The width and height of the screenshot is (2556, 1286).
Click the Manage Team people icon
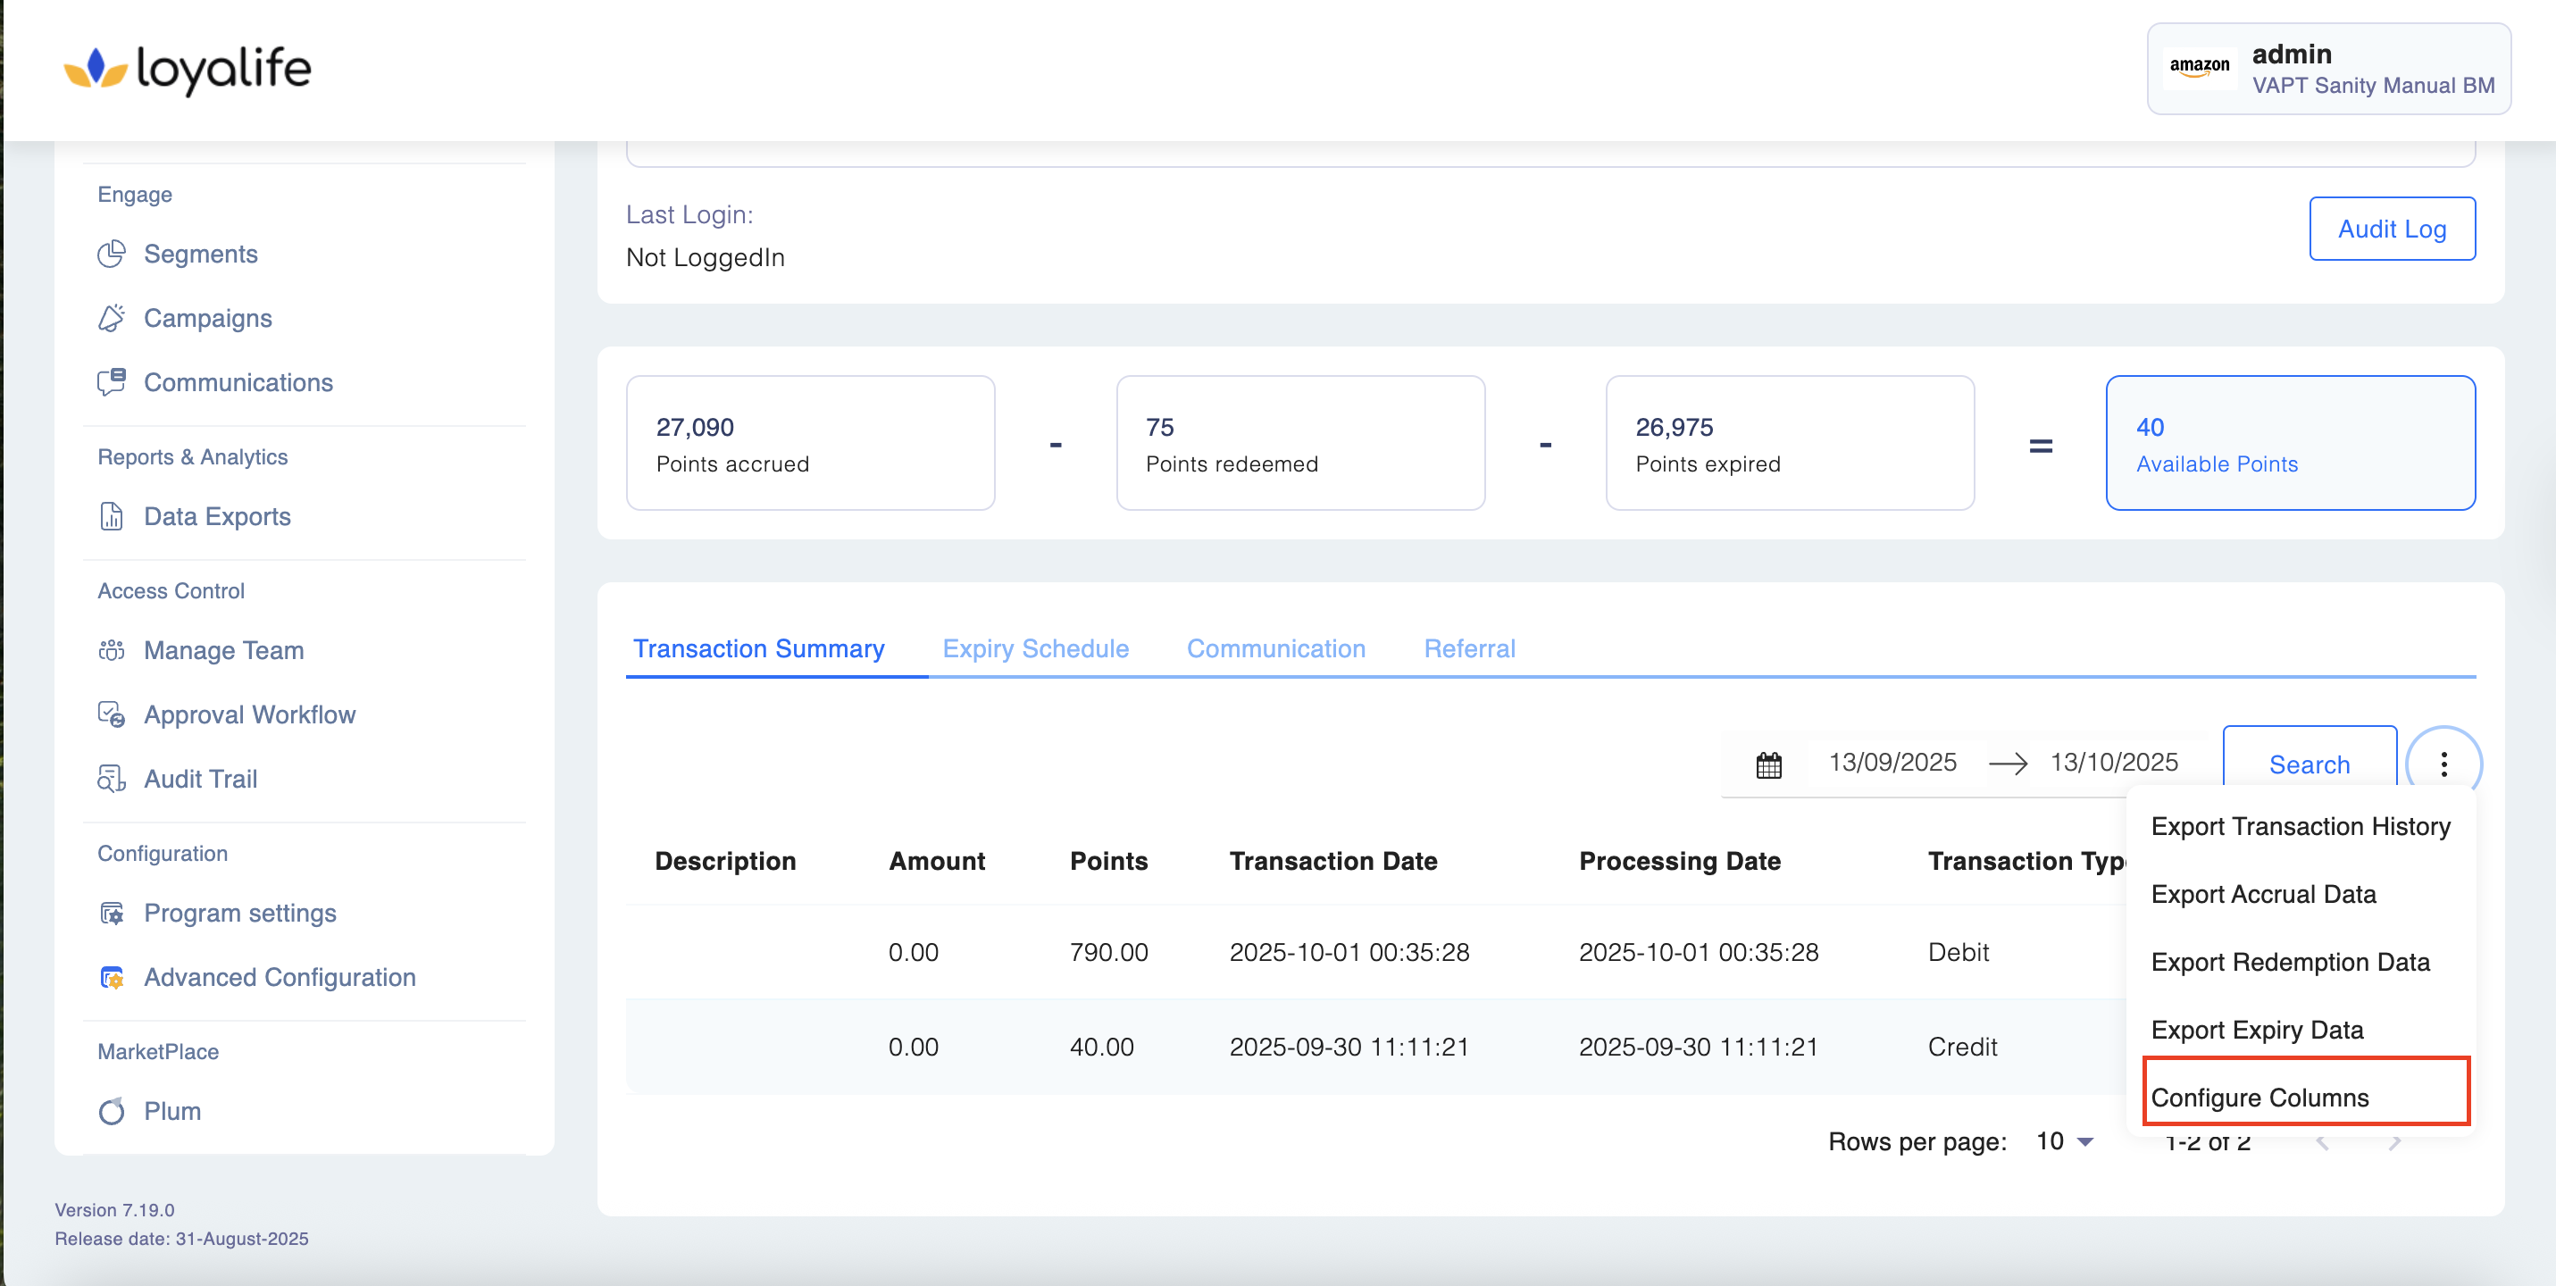click(111, 650)
